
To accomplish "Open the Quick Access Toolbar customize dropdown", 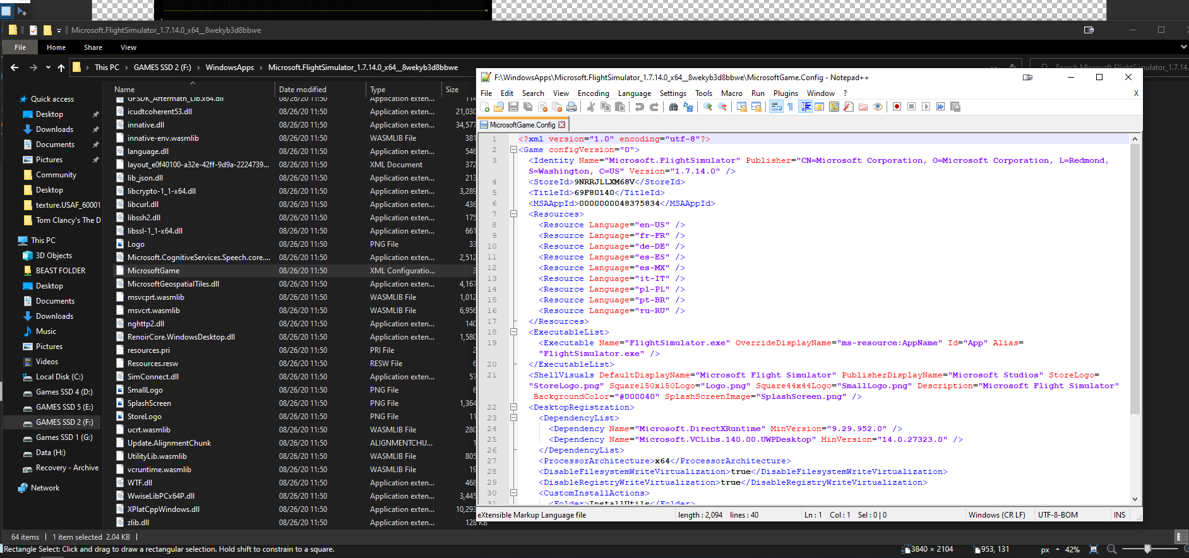I will pyautogui.click(x=59, y=30).
